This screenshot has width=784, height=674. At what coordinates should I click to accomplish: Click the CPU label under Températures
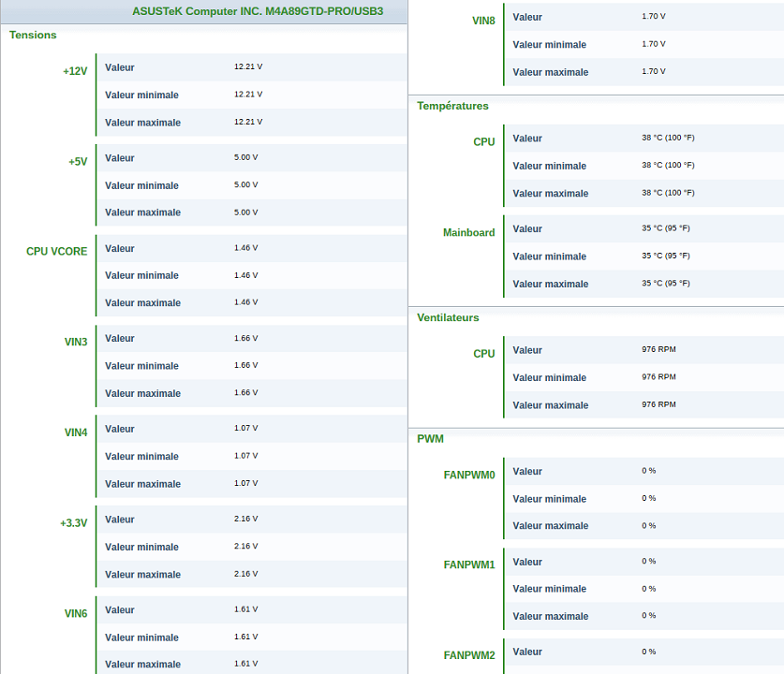pyautogui.click(x=484, y=142)
